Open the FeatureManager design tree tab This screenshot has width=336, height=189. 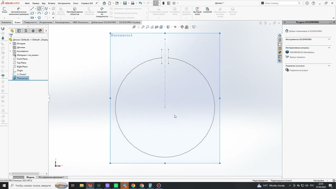12,31
